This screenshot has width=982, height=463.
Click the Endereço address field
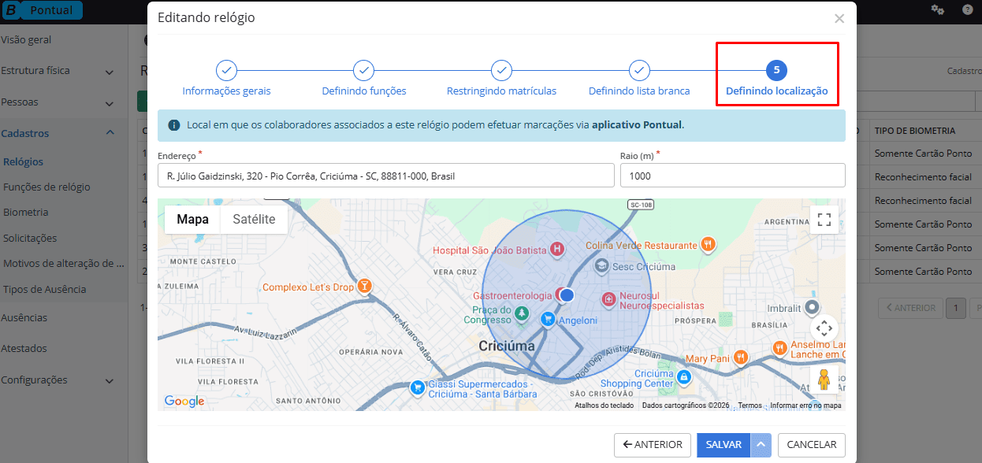tap(385, 176)
